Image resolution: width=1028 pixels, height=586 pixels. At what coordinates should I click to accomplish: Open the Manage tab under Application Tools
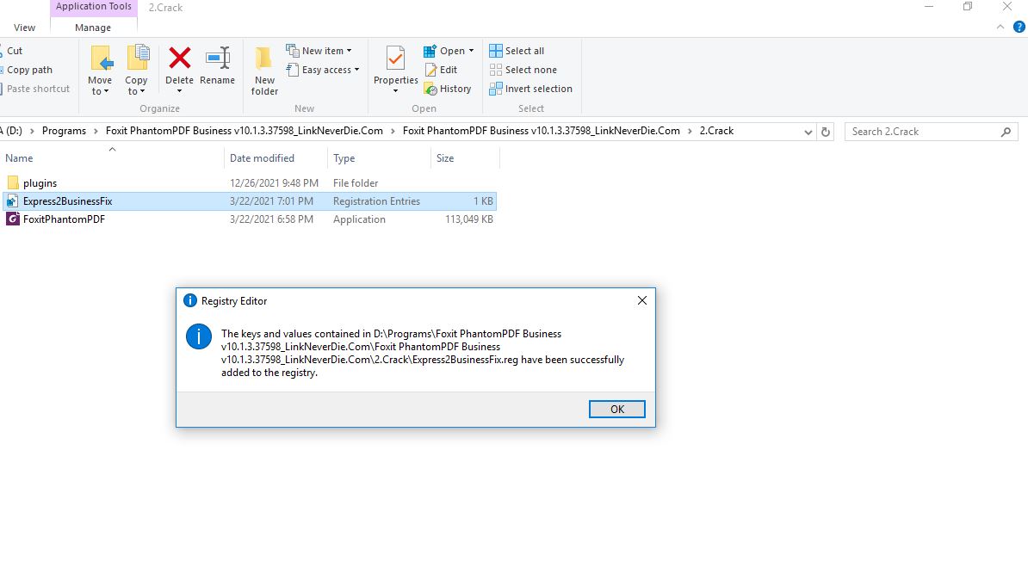pos(93,28)
